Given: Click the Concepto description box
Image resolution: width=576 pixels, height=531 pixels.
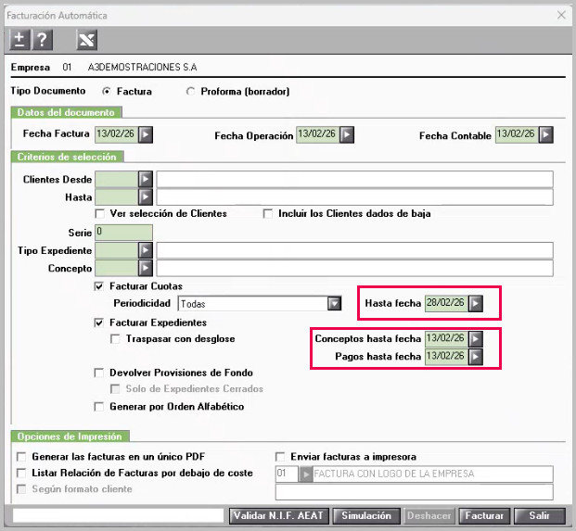Looking at the screenshot, I should coord(355,268).
